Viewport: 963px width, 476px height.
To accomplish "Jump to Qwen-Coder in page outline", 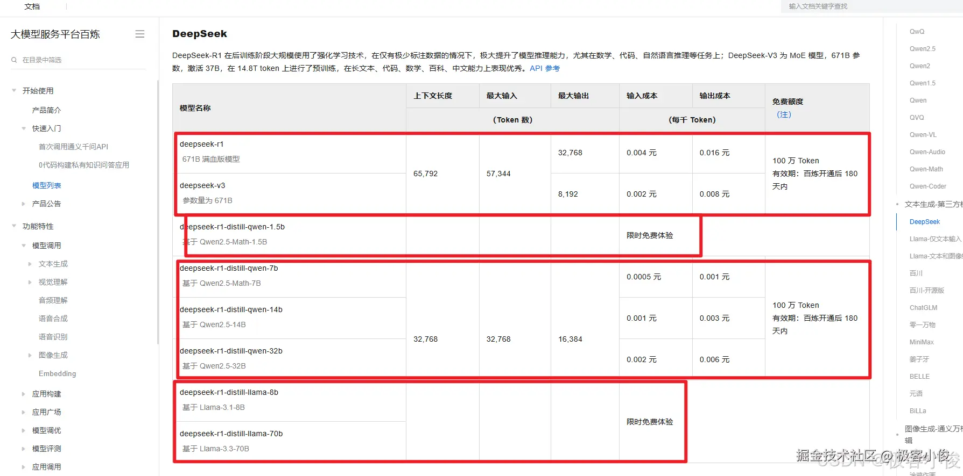I will point(928,186).
